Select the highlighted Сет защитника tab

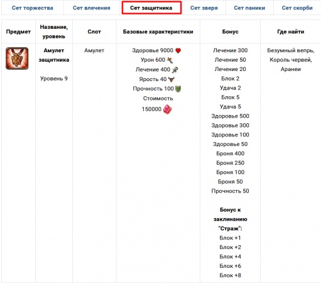click(x=151, y=8)
